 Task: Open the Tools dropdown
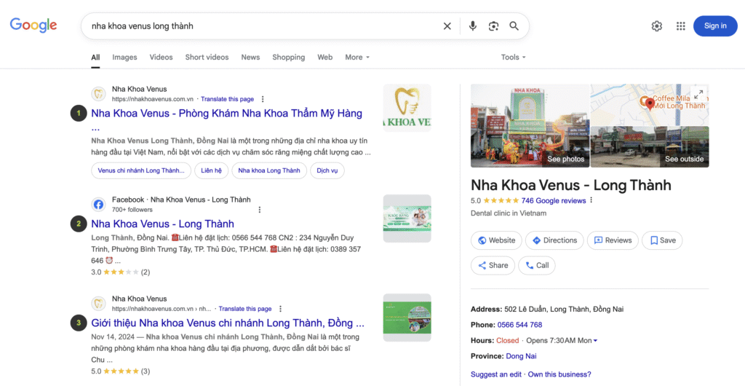(513, 57)
